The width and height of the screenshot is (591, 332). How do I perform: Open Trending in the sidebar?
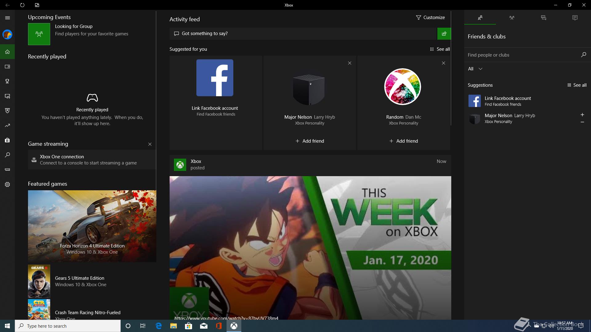(x=7, y=125)
